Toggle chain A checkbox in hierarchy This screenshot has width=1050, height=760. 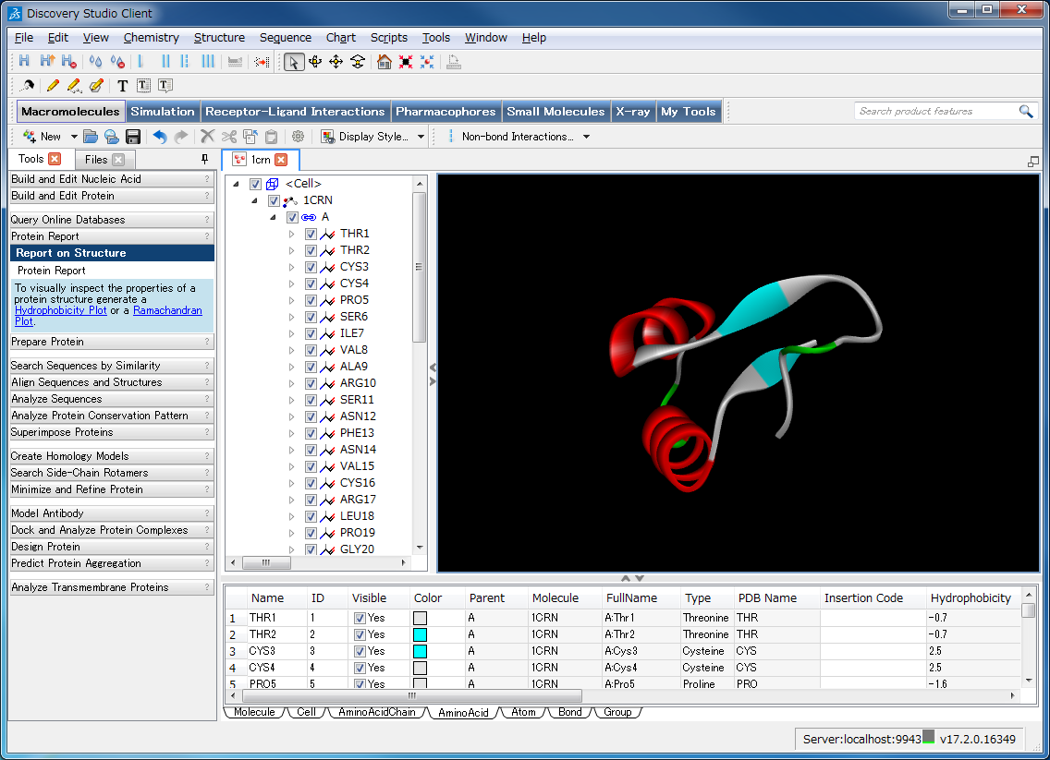coord(292,217)
